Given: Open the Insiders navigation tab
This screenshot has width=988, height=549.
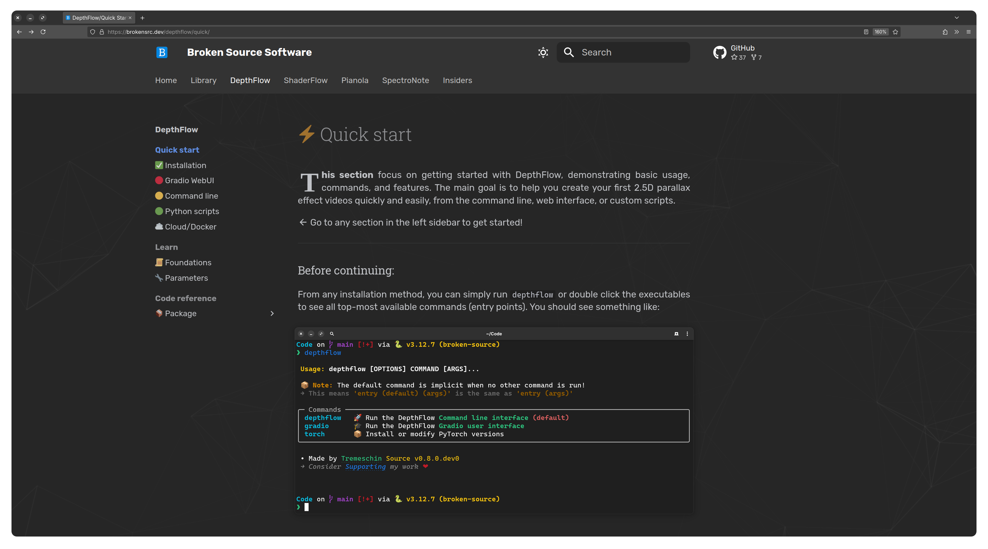Looking at the screenshot, I should (x=457, y=80).
